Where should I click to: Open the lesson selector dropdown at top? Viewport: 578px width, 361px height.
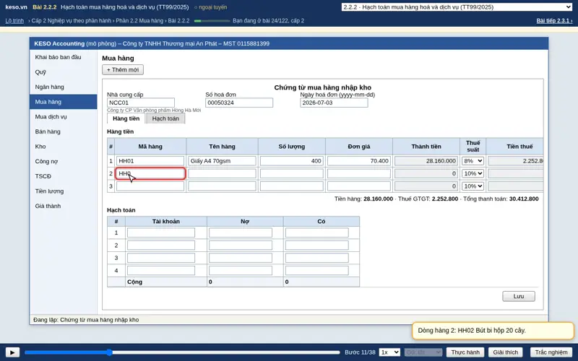[457, 7]
